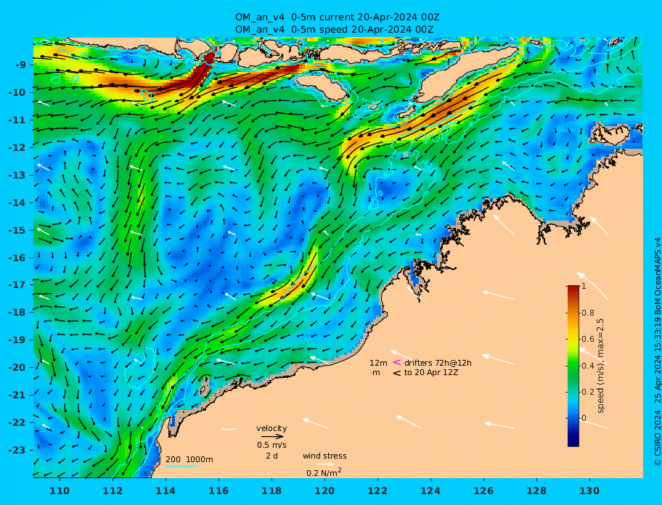This screenshot has width=662, height=505.
Task: Click the dark blue bottom of speed colorbar
Action: (x=573, y=441)
